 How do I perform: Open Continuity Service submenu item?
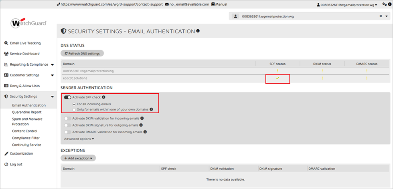[26, 145]
